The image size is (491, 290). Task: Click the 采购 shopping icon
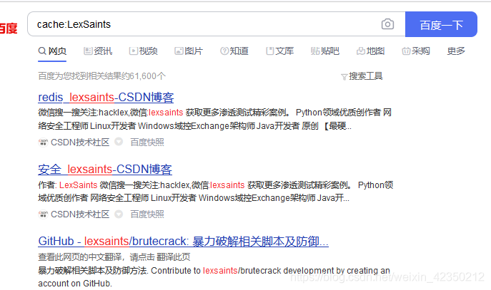point(406,51)
